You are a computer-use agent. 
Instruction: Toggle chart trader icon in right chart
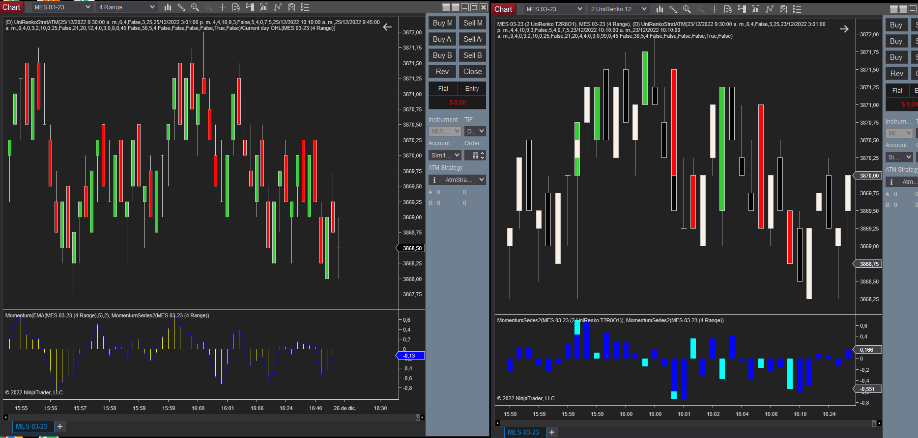742,9
